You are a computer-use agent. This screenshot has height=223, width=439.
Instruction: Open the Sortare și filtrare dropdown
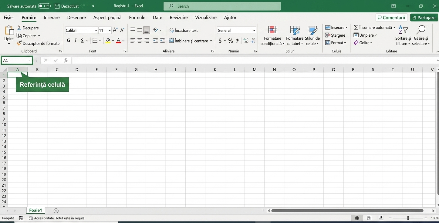(x=403, y=36)
